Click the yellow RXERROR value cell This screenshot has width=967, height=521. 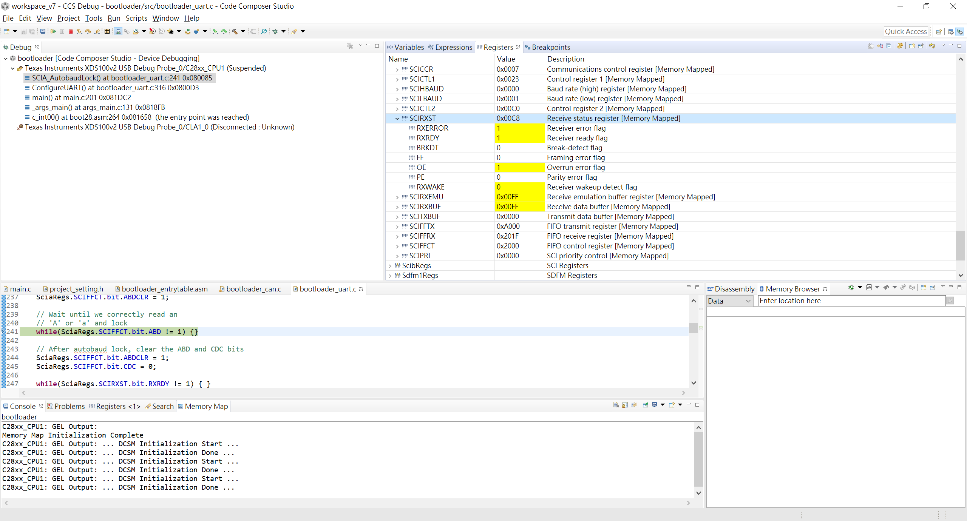(x=519, y=128)
